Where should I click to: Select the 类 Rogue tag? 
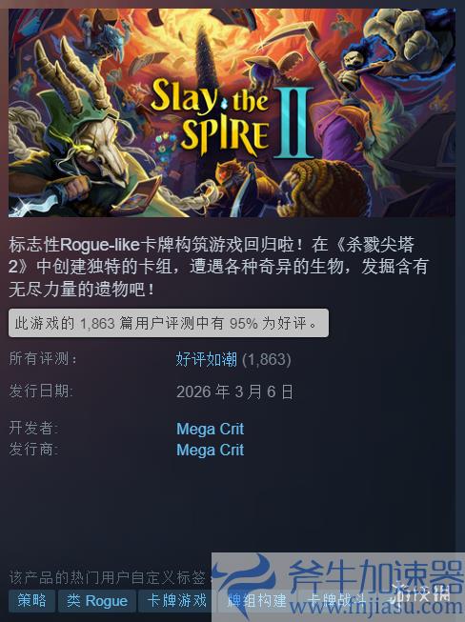[97, 601]
